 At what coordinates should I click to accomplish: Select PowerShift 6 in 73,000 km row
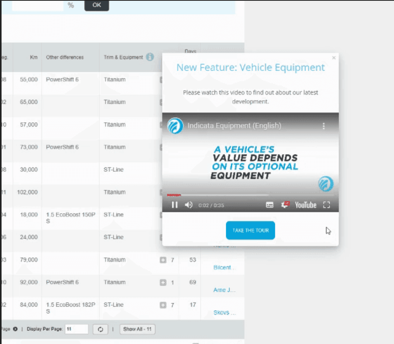(x=62, y=147)
